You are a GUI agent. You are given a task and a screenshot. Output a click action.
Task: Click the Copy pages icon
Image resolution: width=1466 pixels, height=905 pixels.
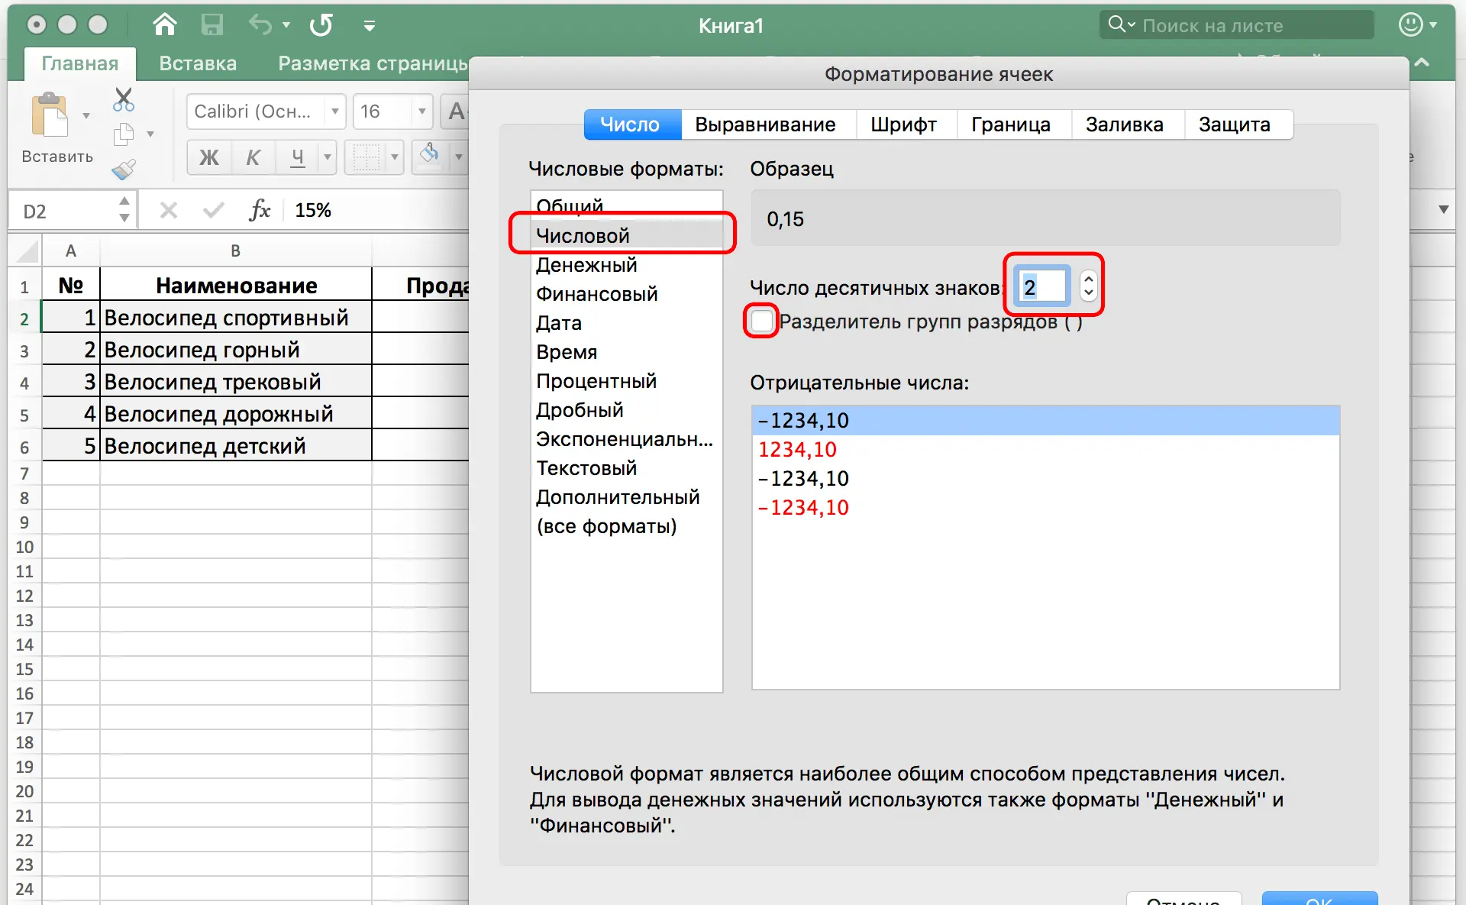[124, 134]
